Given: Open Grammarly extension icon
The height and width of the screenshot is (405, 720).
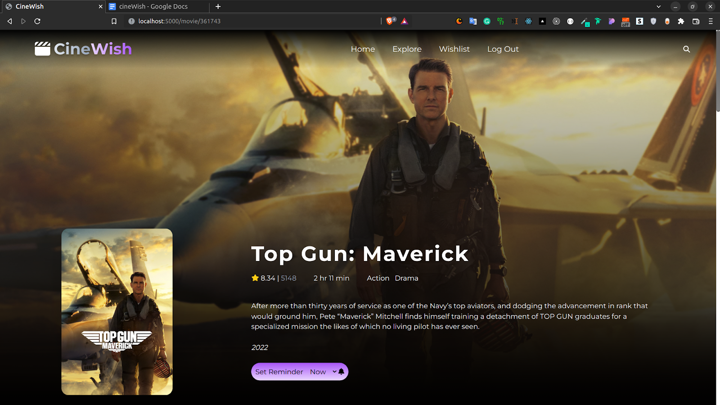Looking at the screenshot, I should 487,21.
